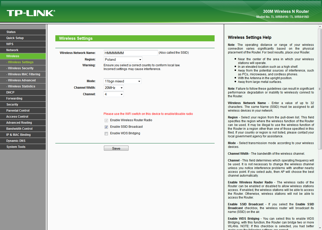Click the "Channel Width:" field label
322x230 pixels.
point(85,88)
